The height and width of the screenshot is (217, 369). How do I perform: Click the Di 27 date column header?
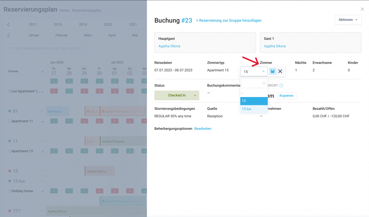click(x=54, y=71)
